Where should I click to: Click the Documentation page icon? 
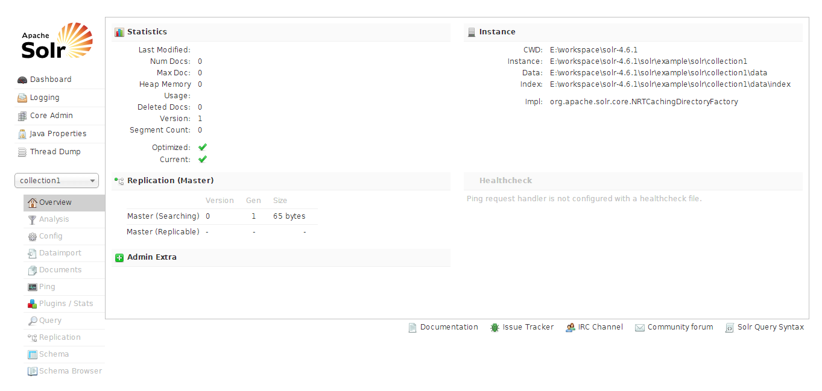[x=413, y=328]
